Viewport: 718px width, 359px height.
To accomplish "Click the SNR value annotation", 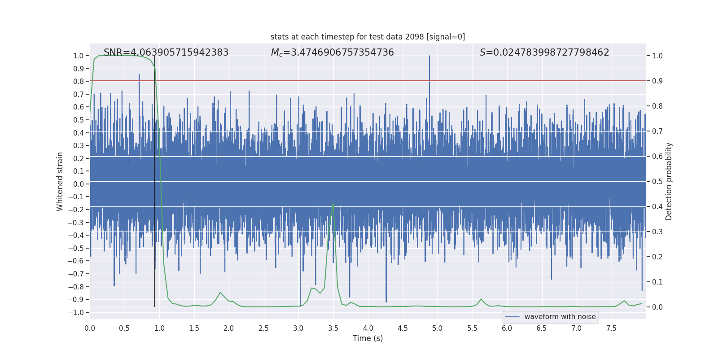I will (166, 53).
